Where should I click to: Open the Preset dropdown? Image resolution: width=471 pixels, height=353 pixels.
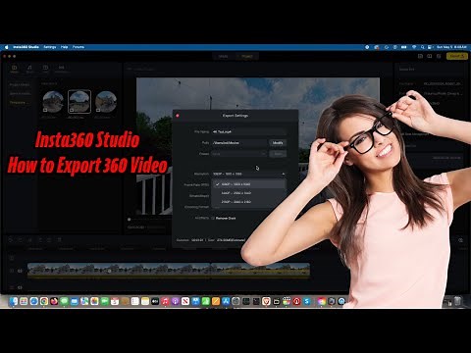pos(239,154)
